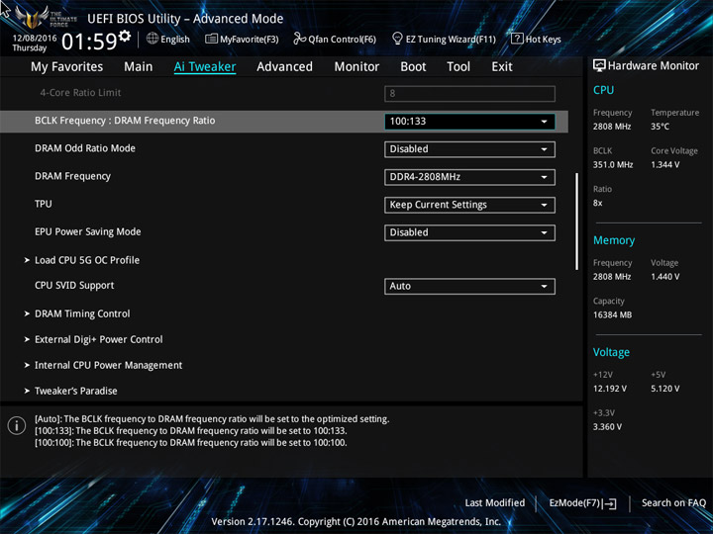Select the Ai Tweaker tab
The image size is (713, 534).
tap(205, 67)
